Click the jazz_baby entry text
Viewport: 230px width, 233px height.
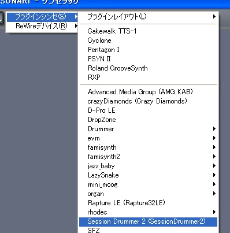click(101, 166)
